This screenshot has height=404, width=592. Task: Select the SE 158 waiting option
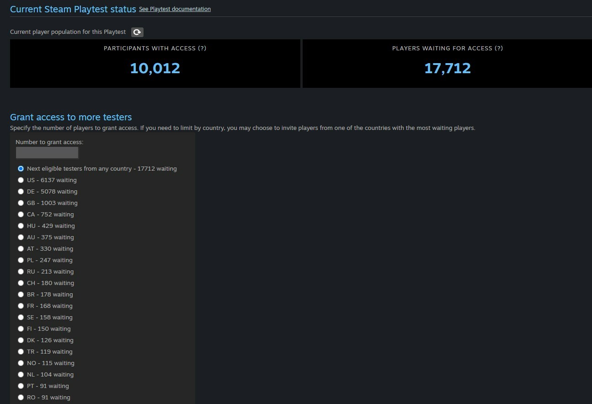[x=21, y=318]
